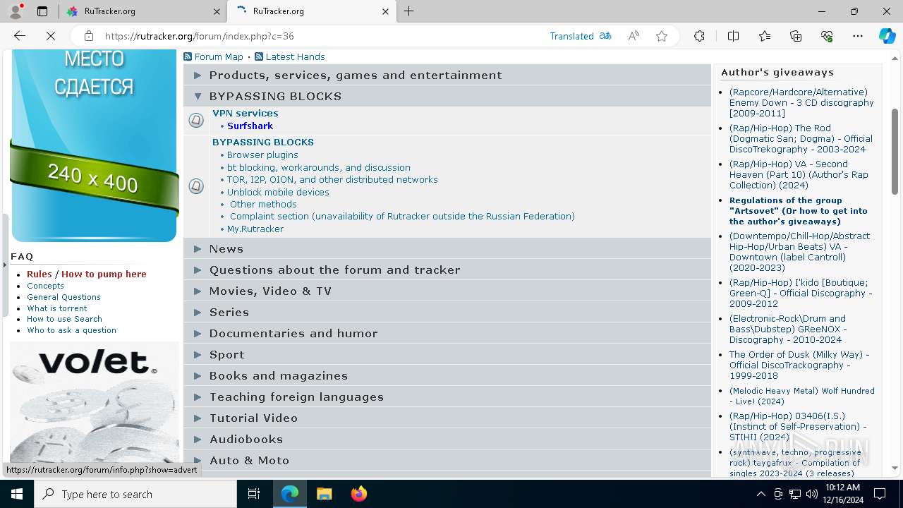Click the 240 x 400 ad banner

coord(94,145)
